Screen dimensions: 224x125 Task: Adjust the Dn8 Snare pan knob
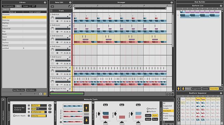[52, 50]
